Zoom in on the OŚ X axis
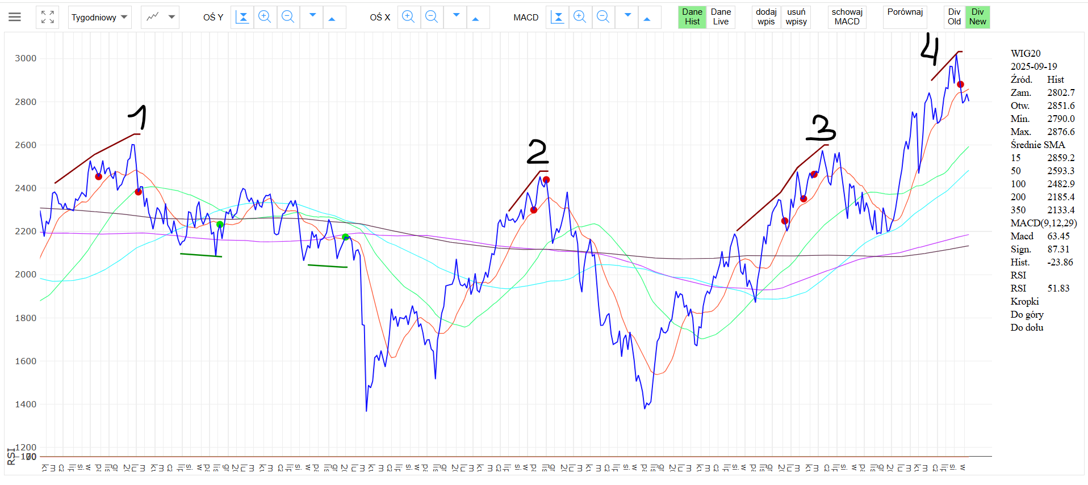 408,17
